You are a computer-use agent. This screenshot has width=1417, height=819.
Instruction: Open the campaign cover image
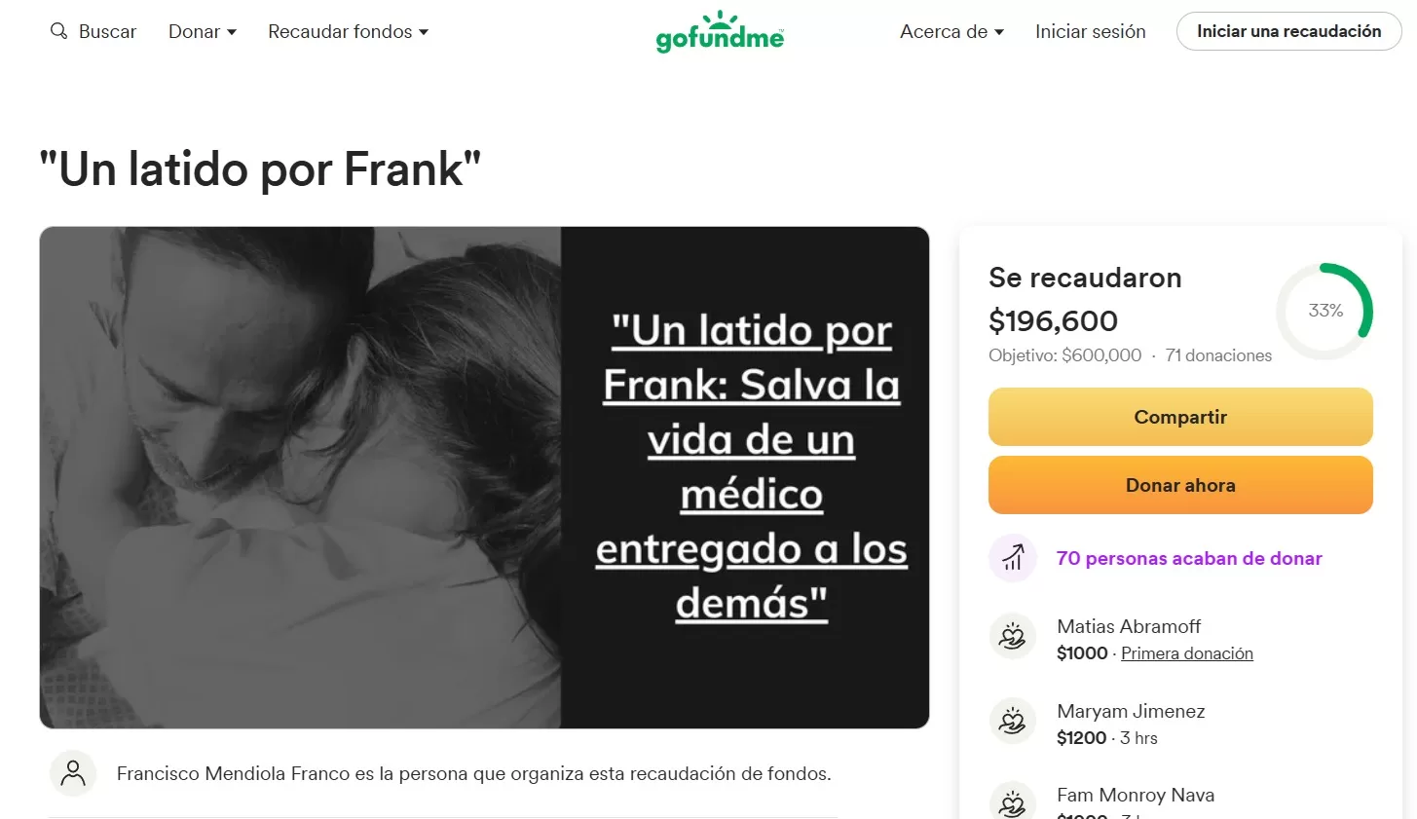pyautogui.click(x=484, y=477)
